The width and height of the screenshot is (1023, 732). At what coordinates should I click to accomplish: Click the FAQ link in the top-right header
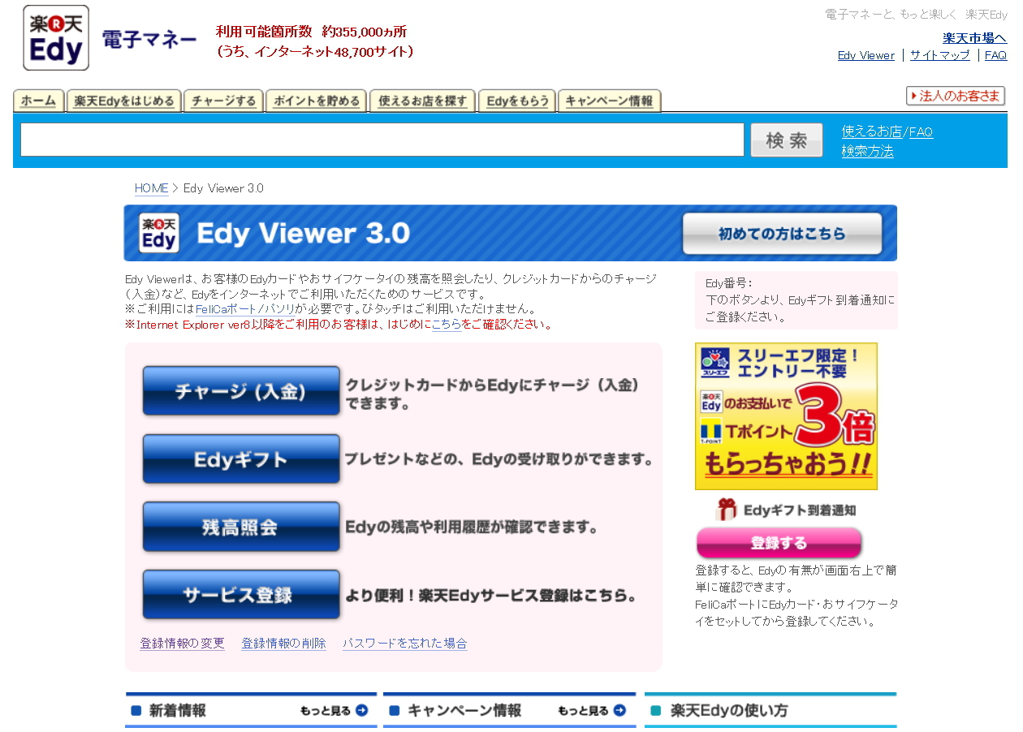point(995,55)
